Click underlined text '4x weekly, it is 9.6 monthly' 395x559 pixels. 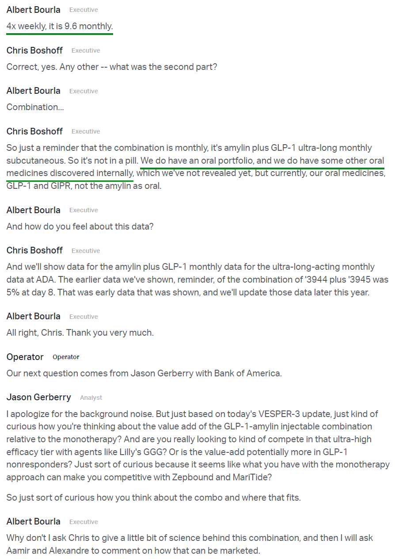(59, 27)
